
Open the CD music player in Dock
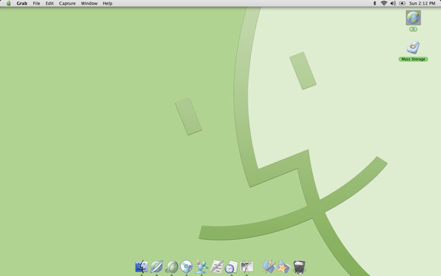186,266
